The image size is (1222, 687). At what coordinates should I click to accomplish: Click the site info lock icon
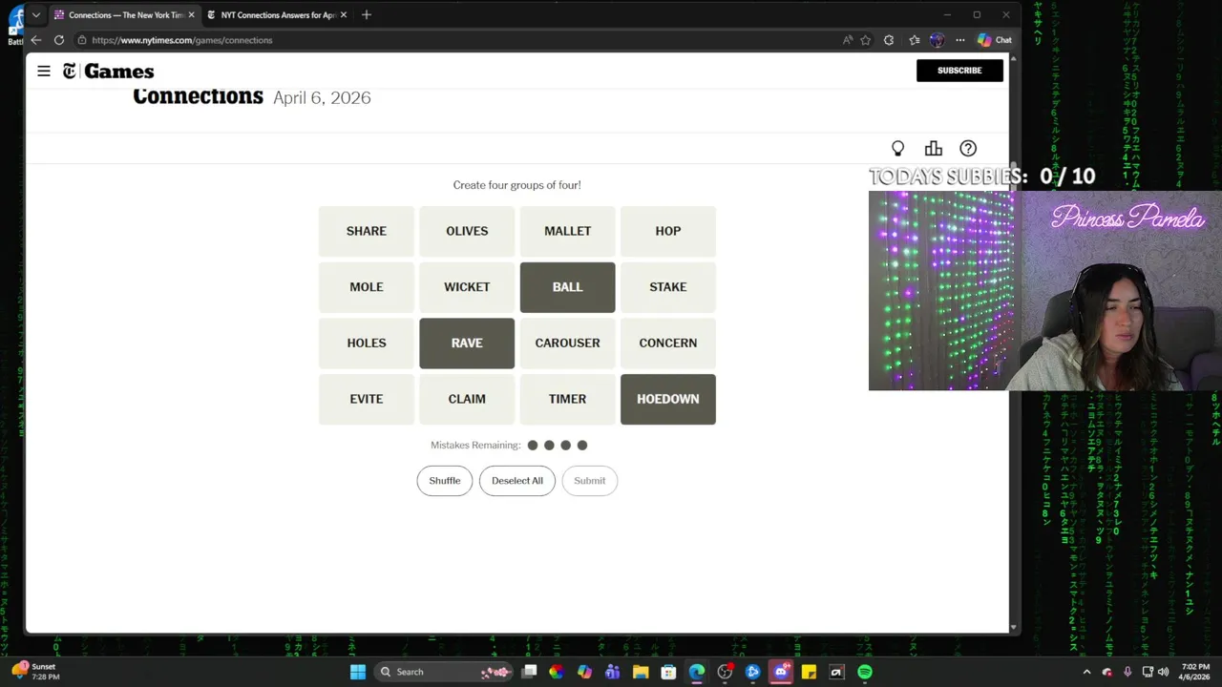tap(82, 40)
